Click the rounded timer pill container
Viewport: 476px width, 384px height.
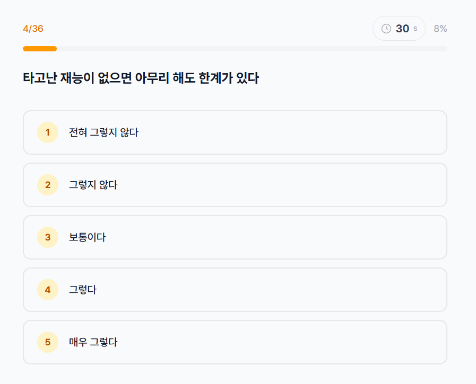399,28
